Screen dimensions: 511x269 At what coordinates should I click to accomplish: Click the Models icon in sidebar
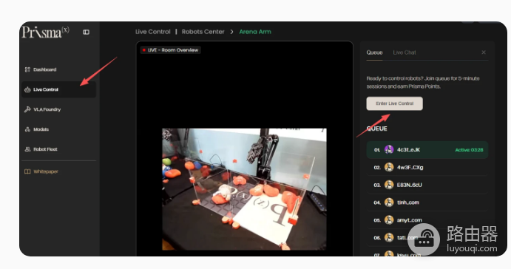[x=27, y=129]
